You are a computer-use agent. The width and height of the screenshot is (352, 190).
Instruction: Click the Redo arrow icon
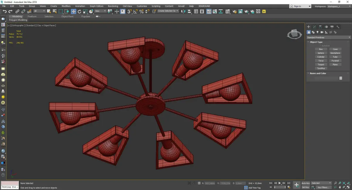point(11,11)
